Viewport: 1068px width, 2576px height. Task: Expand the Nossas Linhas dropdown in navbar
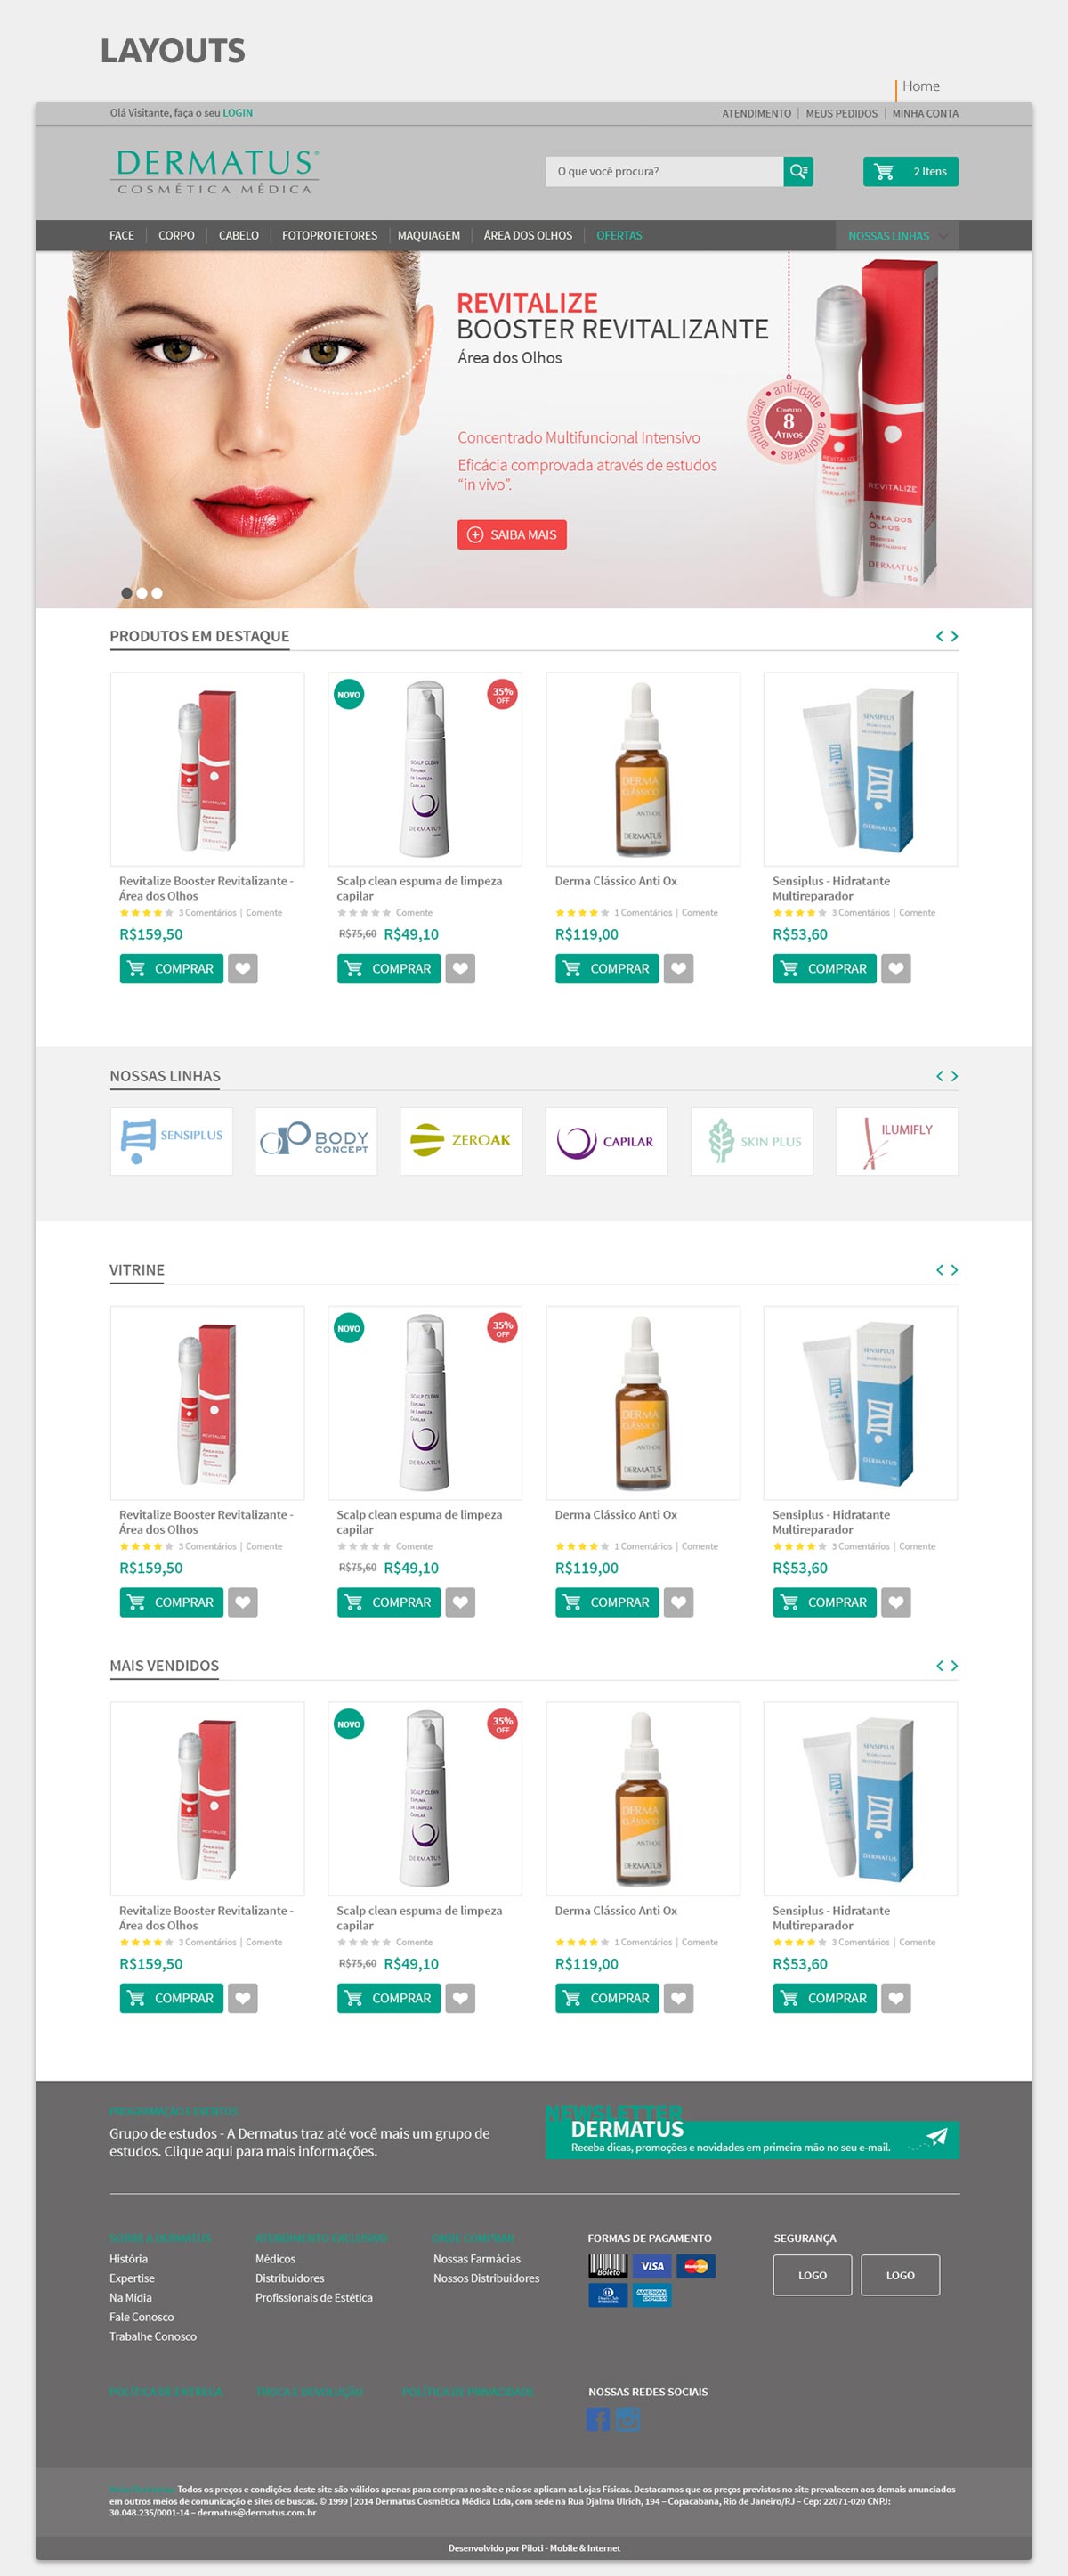tap(896, 236)
